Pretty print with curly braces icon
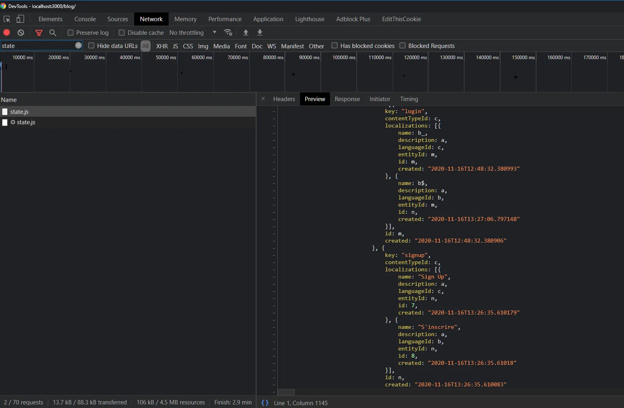Image resolution: width=624 pixels, height=408 pixels. coord(264,403)
